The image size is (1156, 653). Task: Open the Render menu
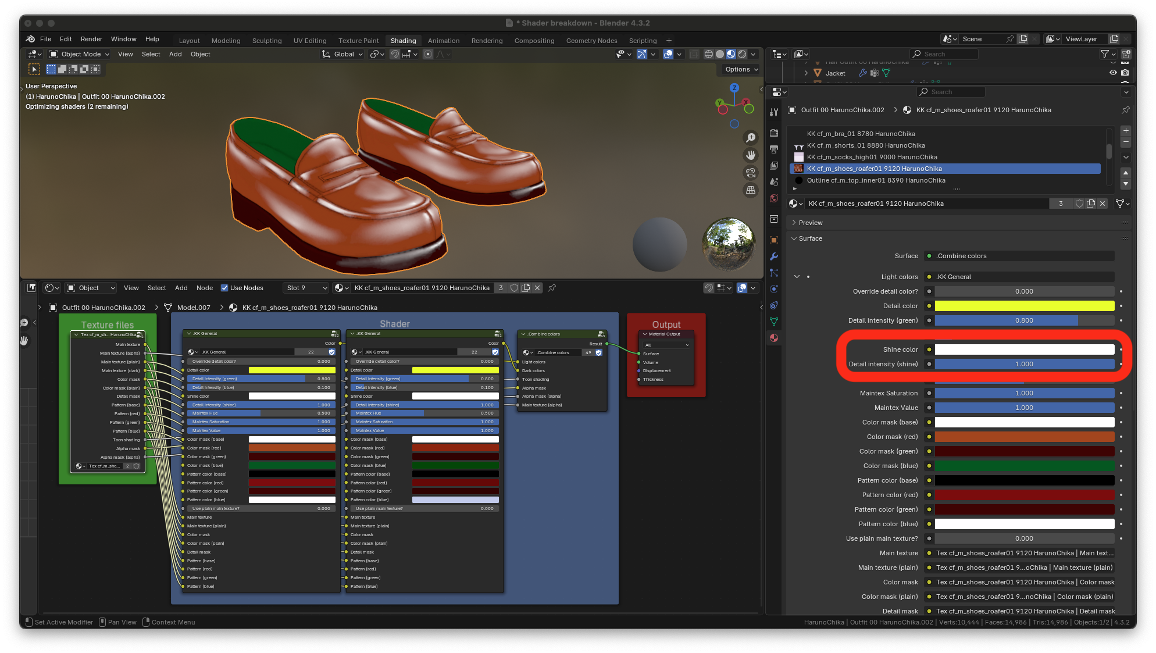pyautogui.click(x=91, y=39)
